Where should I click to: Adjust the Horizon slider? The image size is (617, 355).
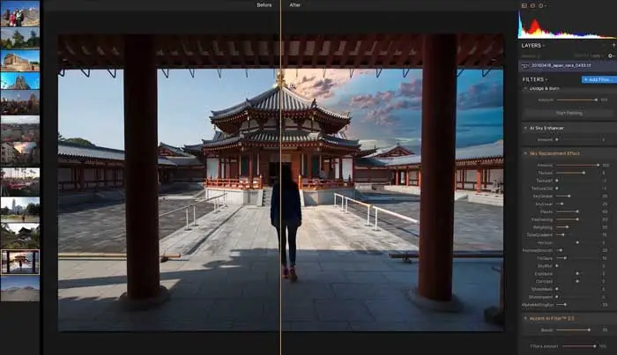point(577,242)
